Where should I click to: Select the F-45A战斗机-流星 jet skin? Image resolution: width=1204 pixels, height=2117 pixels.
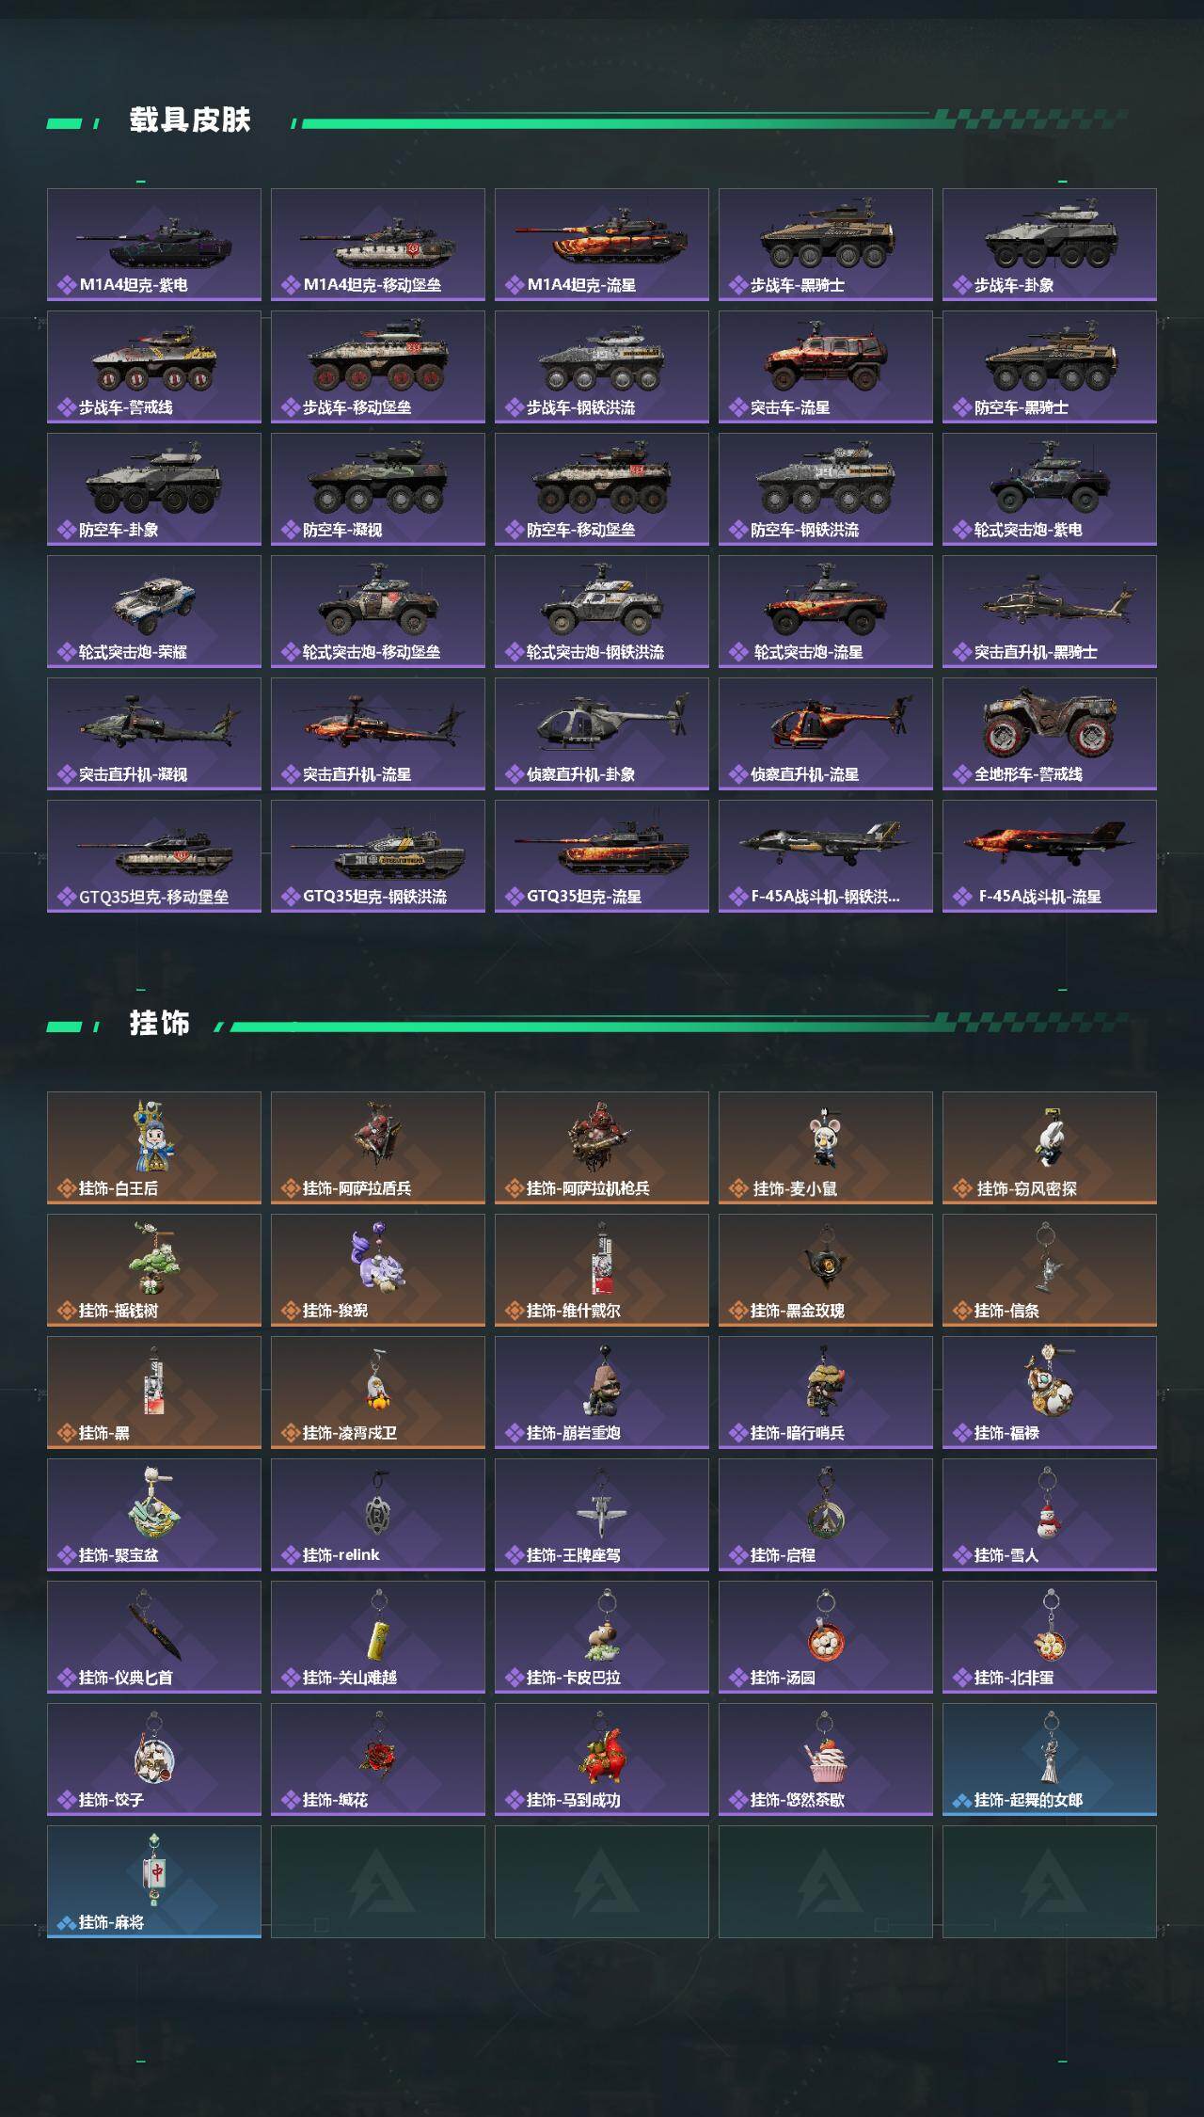pos(1050,856)
